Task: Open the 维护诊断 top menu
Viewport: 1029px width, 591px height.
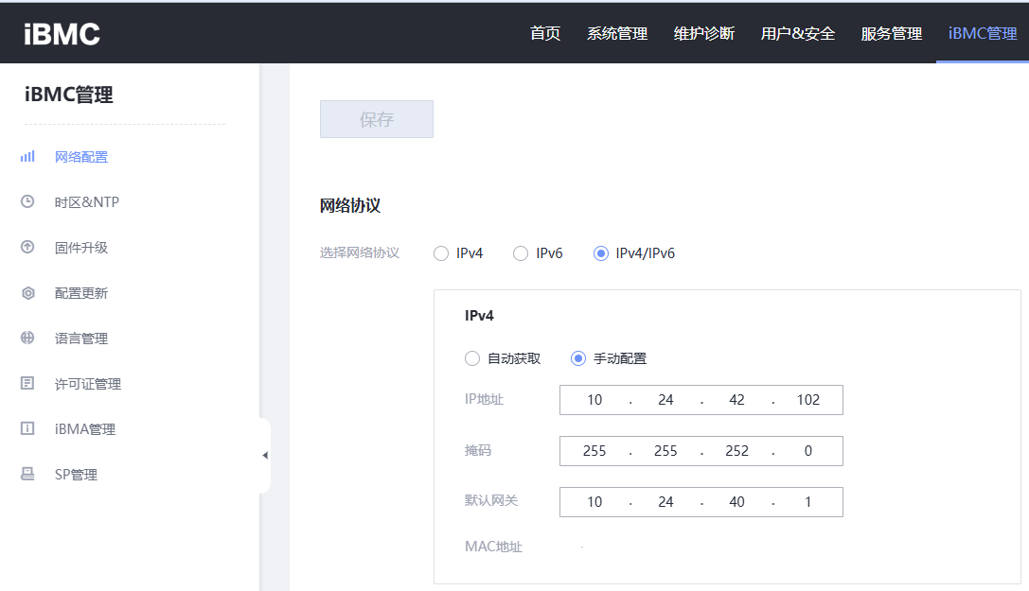Action: tap(703, 34)
